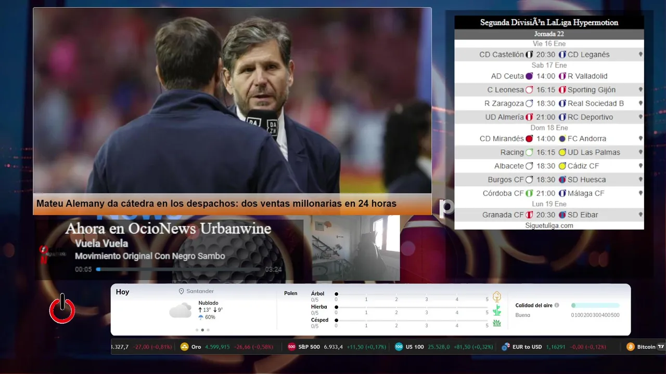666x374 pixels.
Task: Click the UD Las Palmas yellow crest
Action: [562, 152]
